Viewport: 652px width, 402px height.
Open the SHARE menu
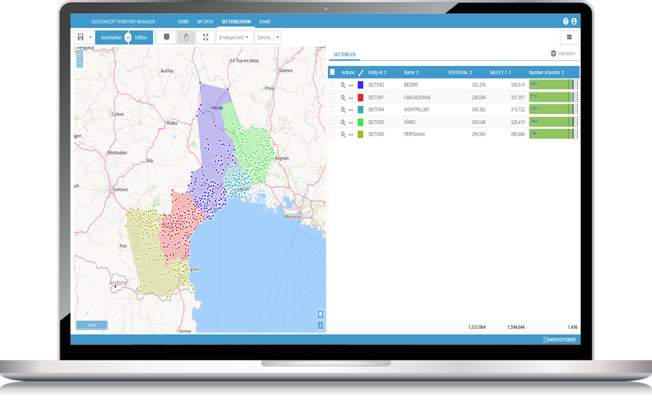265,22
